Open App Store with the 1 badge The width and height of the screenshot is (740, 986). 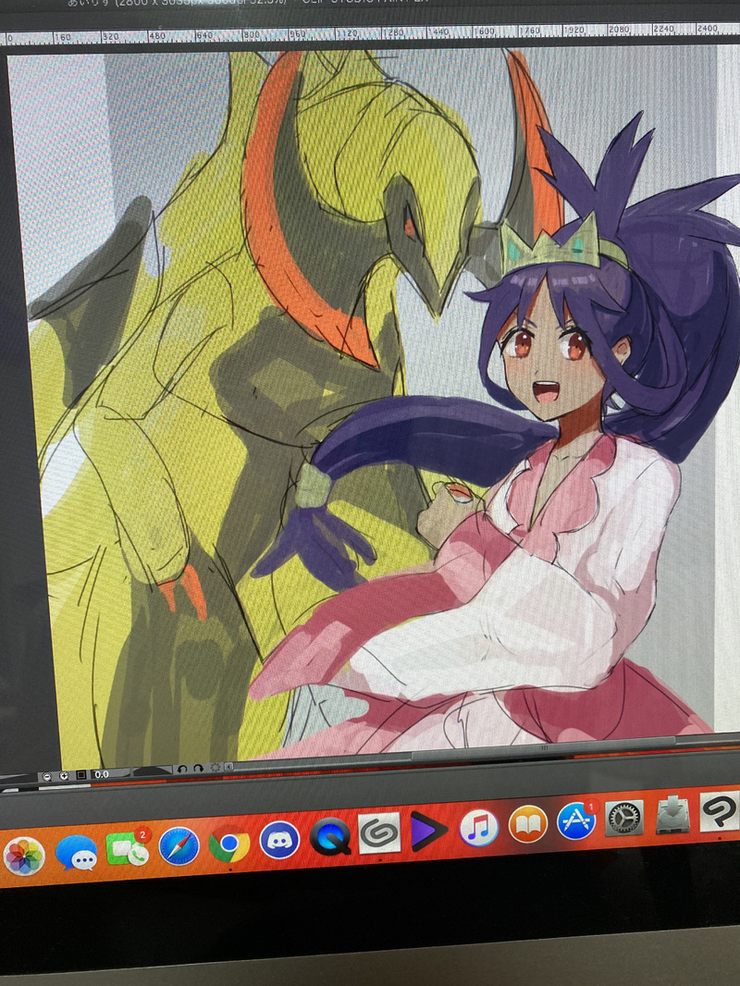pos(576,821)
